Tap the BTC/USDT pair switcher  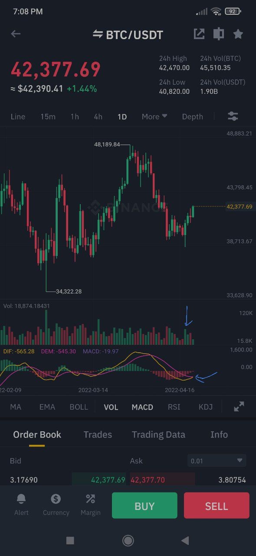click(128, 35)
